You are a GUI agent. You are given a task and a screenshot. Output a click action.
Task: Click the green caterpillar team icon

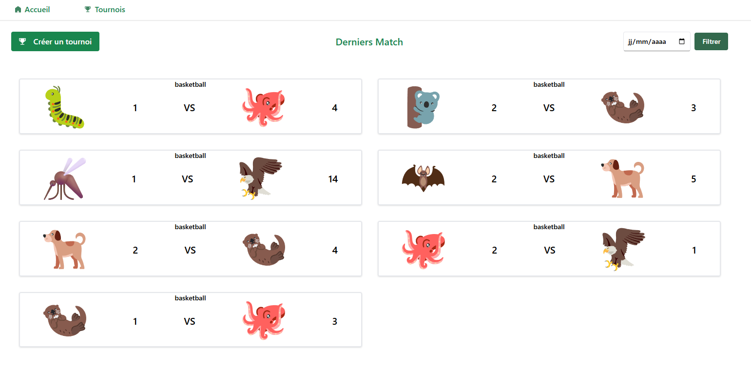coord(64,107)
